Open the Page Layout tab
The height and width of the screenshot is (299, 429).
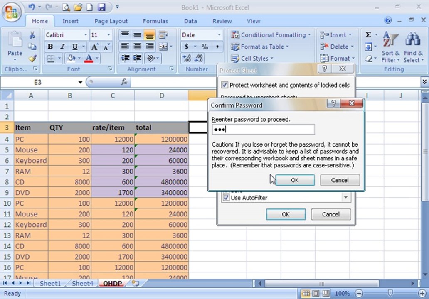(x=111, y=21)
